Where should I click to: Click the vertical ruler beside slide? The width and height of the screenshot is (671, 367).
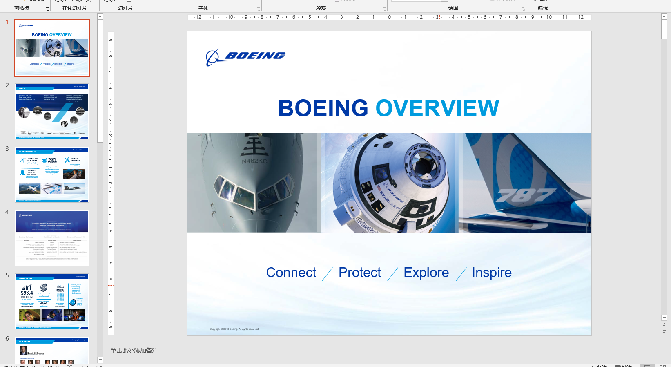pos(110,183)
